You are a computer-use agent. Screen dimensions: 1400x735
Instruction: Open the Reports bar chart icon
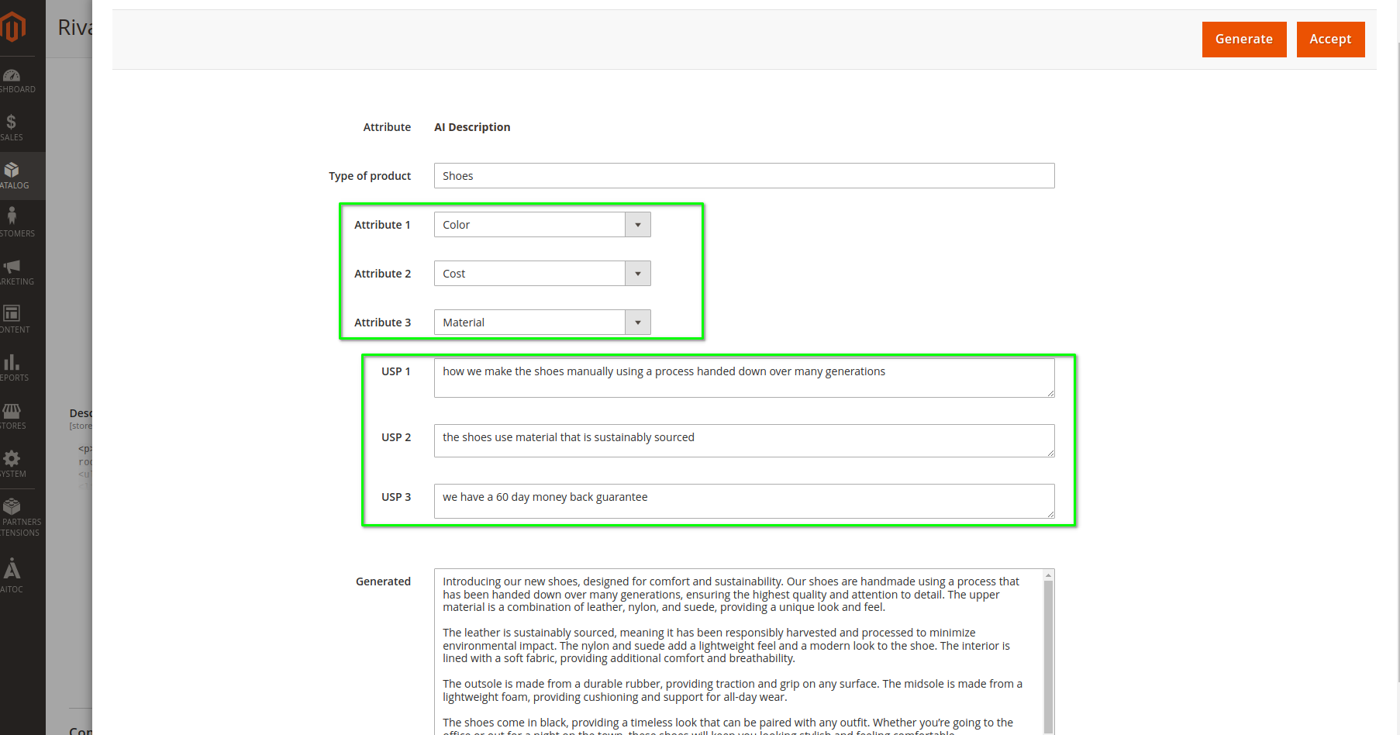(12, 362)
